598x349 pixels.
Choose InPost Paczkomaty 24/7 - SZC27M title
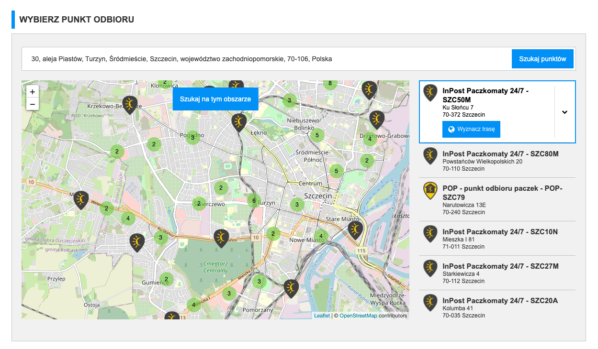pos(501,266)
